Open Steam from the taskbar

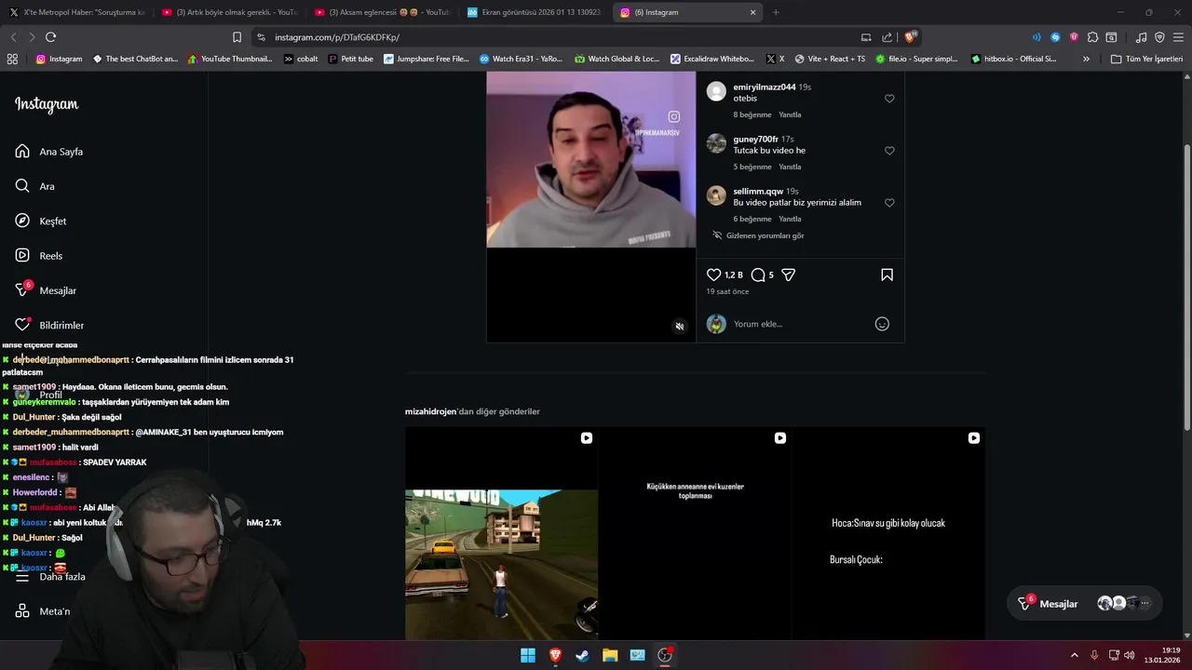pos(582,655)
